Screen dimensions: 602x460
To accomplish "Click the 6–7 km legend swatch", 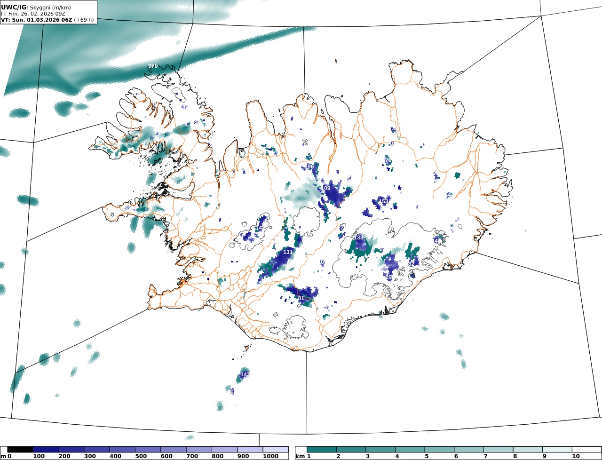I will point(469,450).
